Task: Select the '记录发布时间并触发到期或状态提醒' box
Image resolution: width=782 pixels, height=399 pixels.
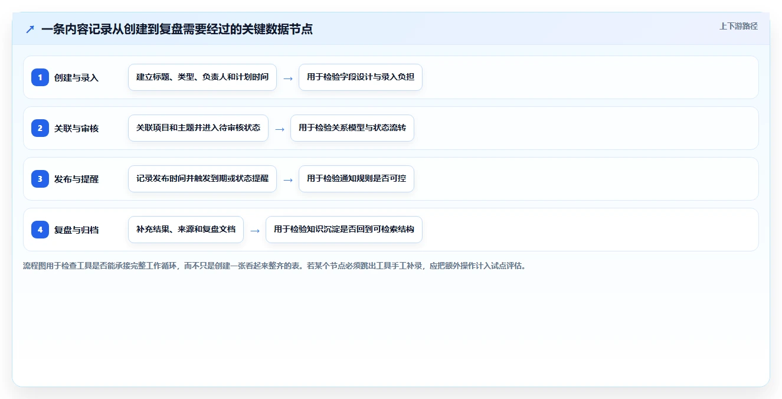Action: click(202, 179)
